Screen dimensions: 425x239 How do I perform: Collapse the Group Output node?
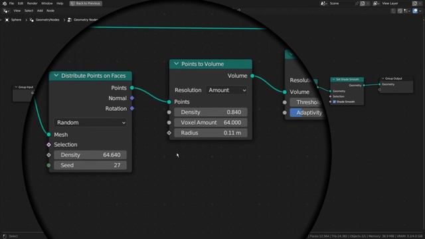pos(383,78)
